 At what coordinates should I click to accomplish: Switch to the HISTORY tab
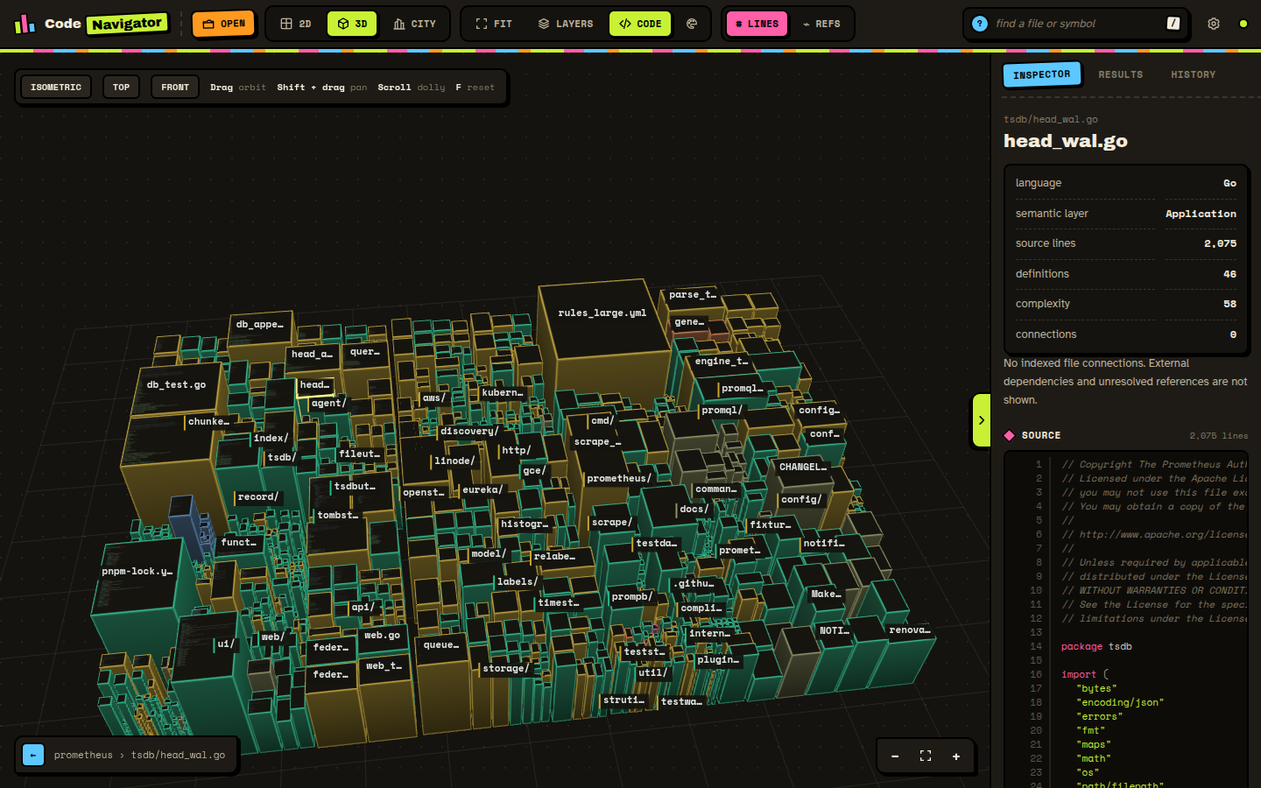1193,74
